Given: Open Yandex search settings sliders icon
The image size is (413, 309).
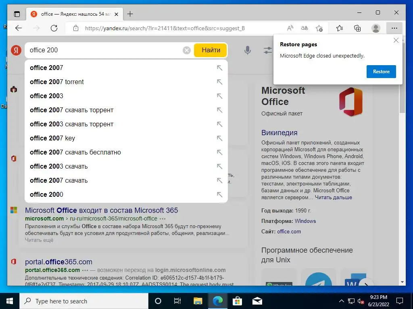Looking at the screenshot, I should tap(268, 50).
